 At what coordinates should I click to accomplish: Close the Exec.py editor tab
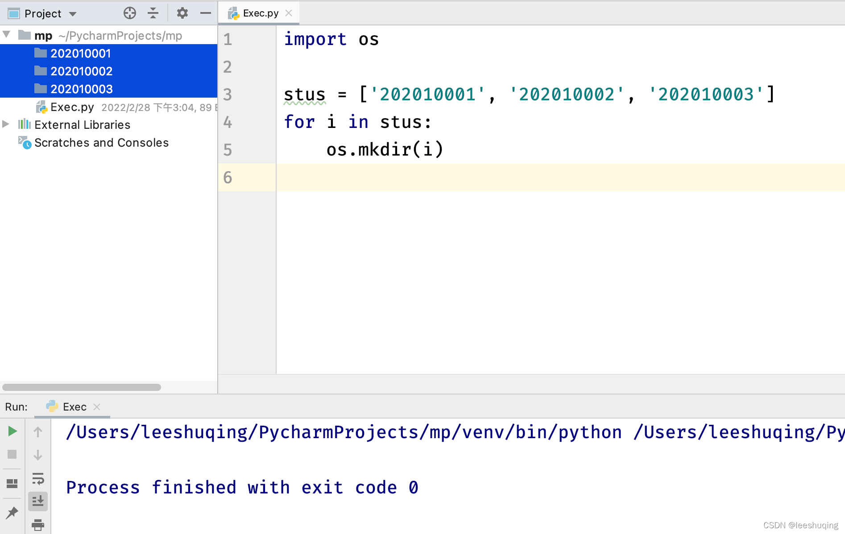[289, 13]
